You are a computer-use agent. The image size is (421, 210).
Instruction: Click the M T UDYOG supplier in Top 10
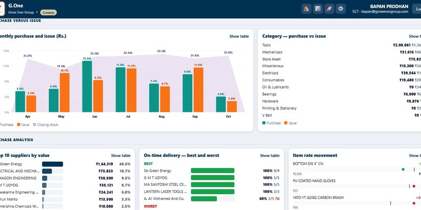pos(10,185)
